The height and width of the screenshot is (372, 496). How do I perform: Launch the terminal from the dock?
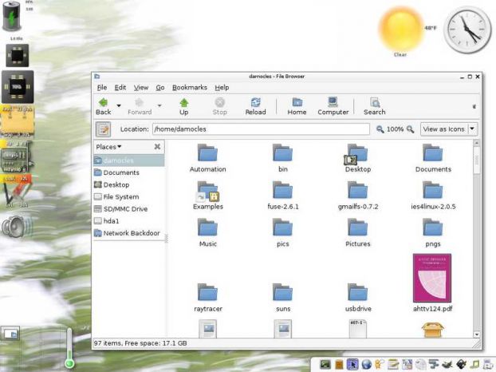(x=325, y=364)
